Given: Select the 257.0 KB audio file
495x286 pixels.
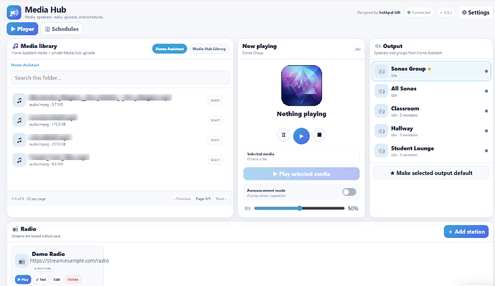Looking at the screenshot, I should click(x=215, y=140).
